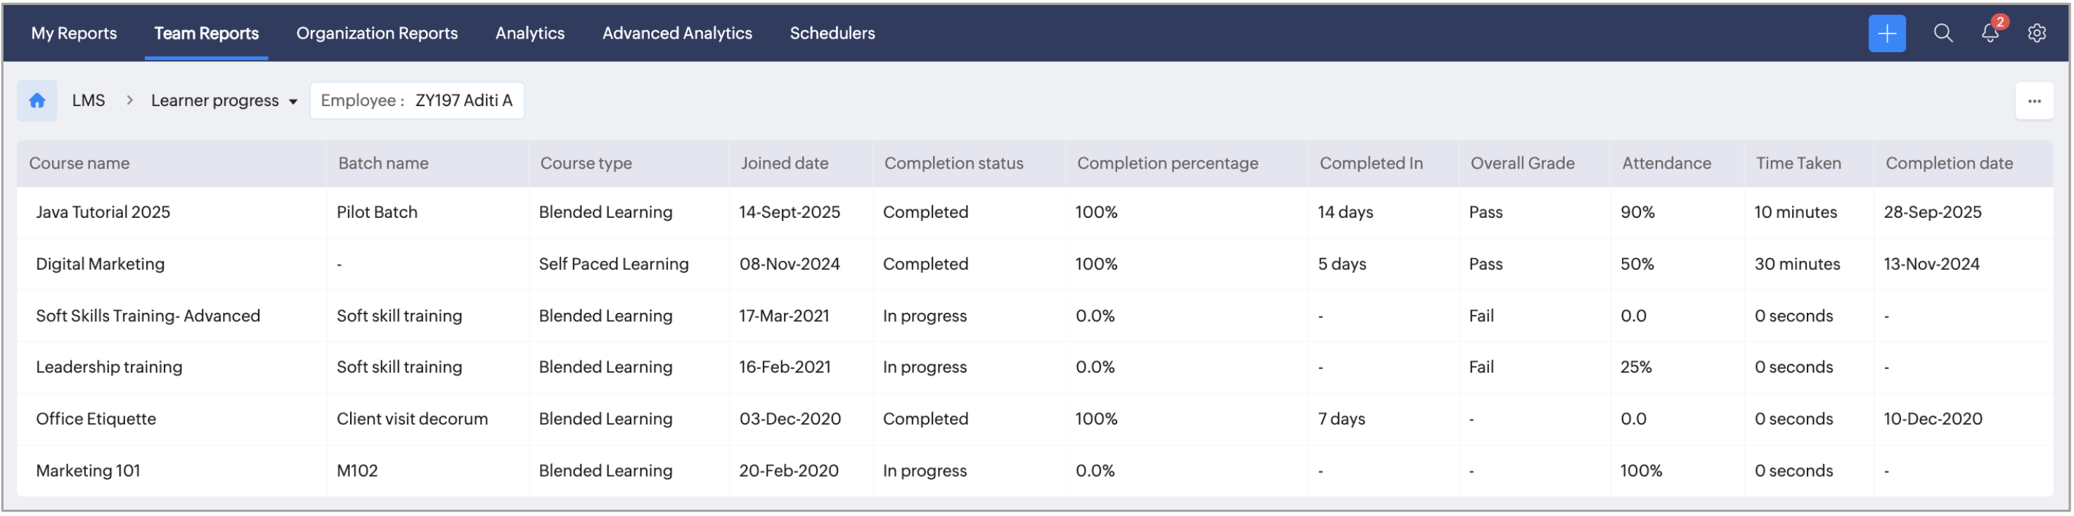Click the LMS breadcrumb link
Screen dimensions: 2074x516
(89, 101)
